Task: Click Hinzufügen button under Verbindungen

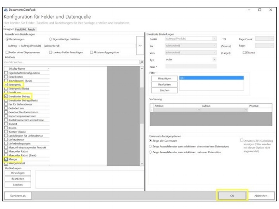Action: (18, 173)
